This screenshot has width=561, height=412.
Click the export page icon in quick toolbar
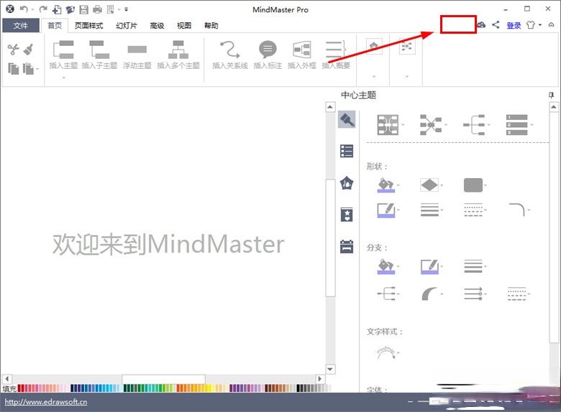point(111,9)
